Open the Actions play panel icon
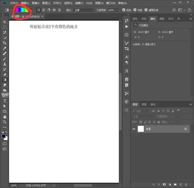The height and width of the screenshot is (188, 194). 127,26
